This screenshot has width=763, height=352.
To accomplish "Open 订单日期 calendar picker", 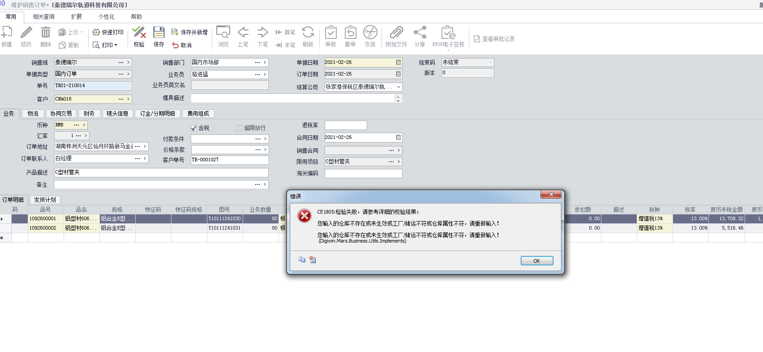I will click(x=399, y=74).
